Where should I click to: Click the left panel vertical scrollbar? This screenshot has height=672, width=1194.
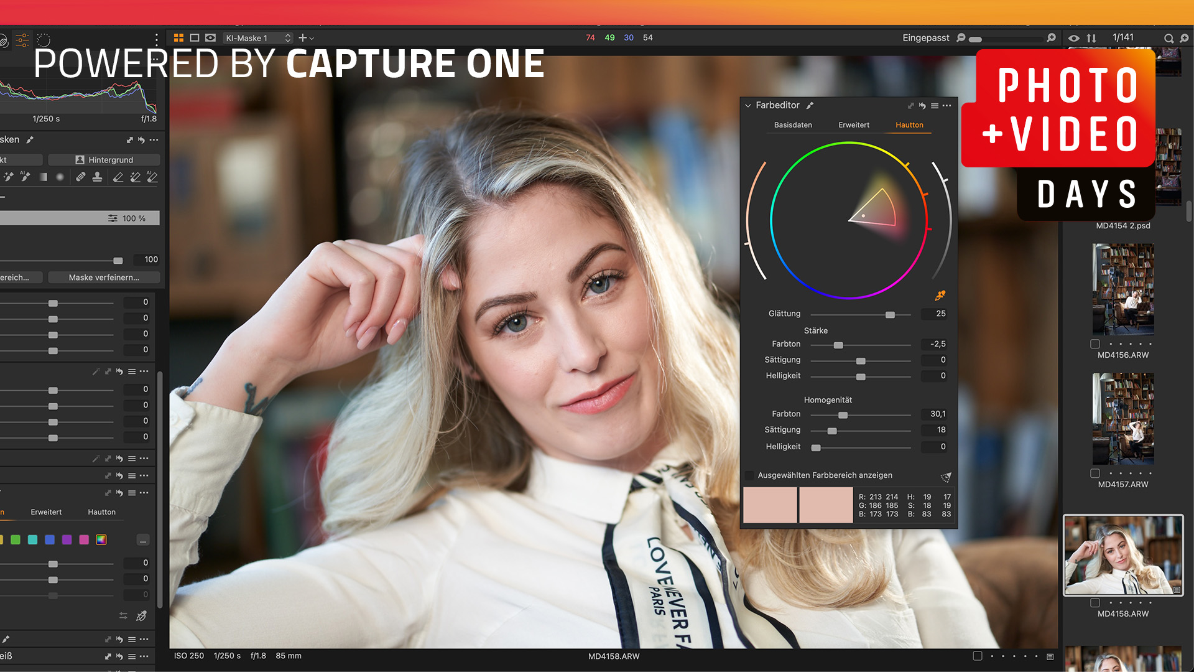tap(160, 488)
